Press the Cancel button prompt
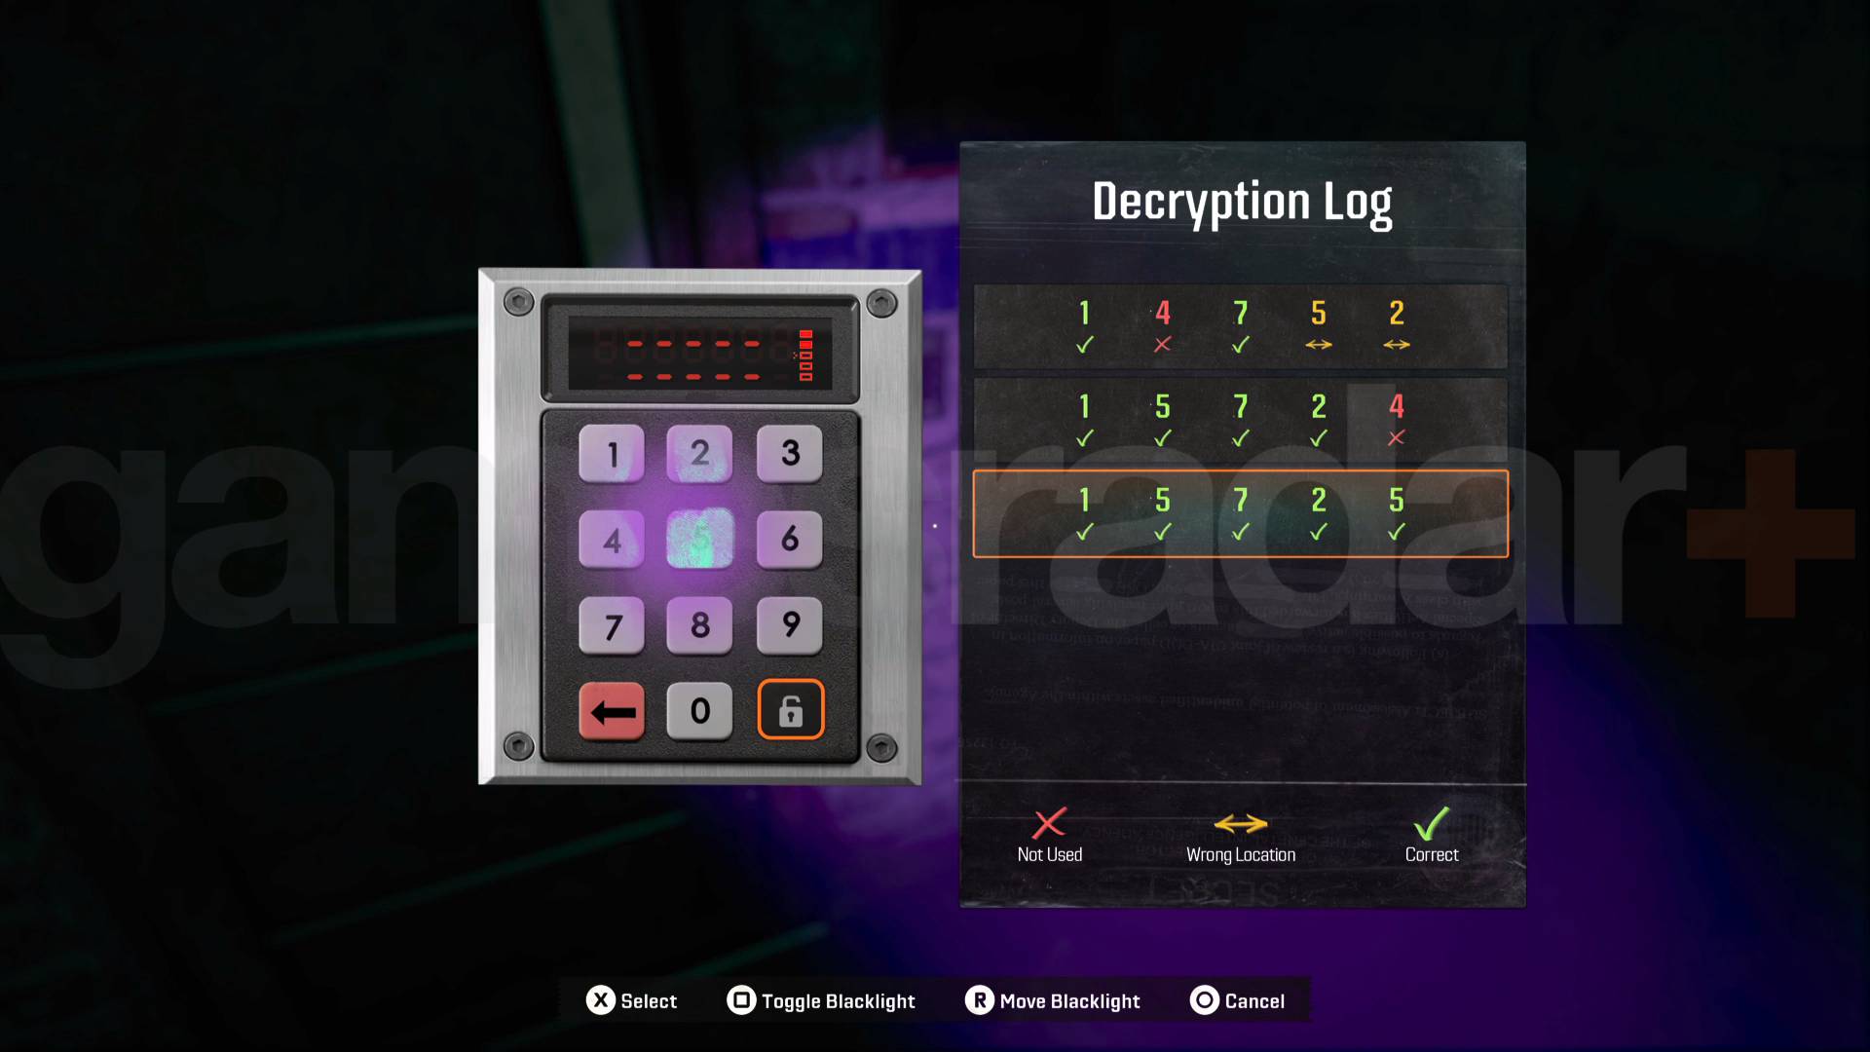1870x1052 pixels. pyautogui.click(x=1236, y=1000)
